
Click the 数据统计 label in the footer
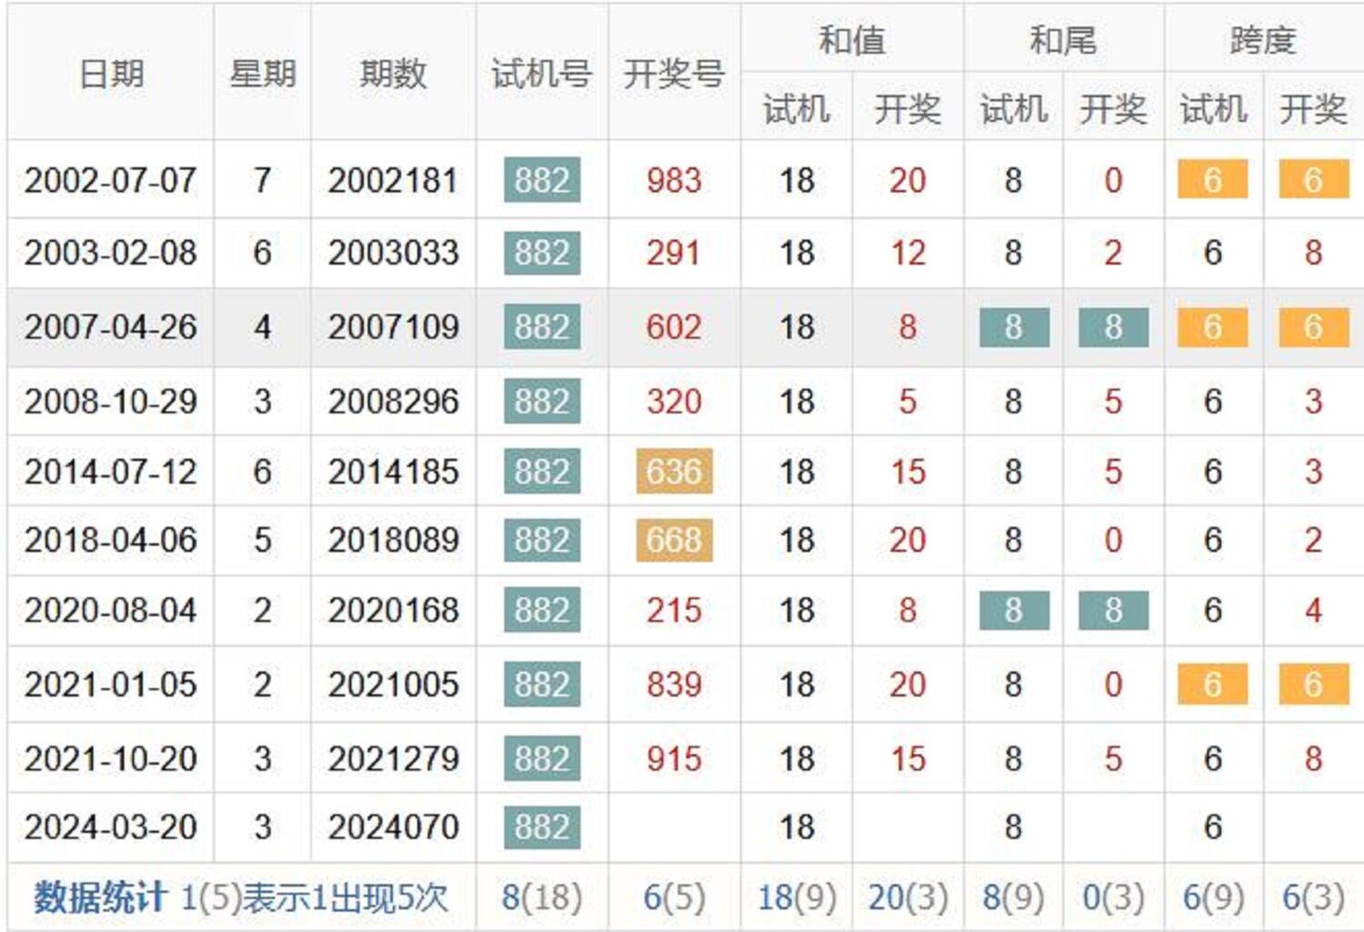(x=100, y=897)
